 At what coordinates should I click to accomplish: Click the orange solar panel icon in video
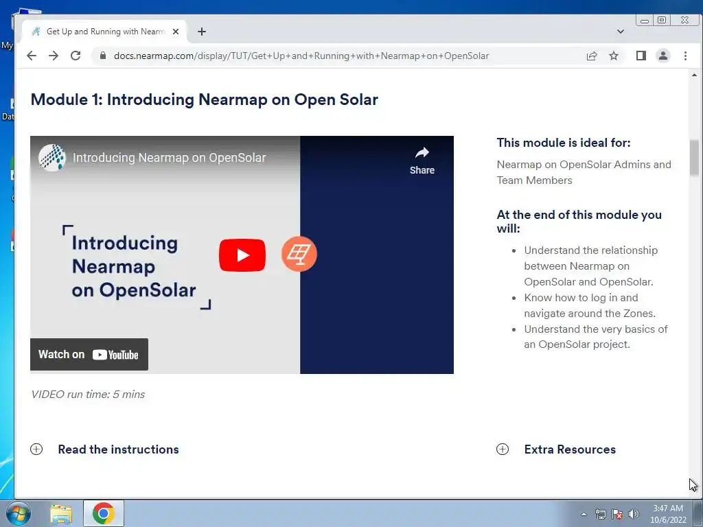(299, 254)
